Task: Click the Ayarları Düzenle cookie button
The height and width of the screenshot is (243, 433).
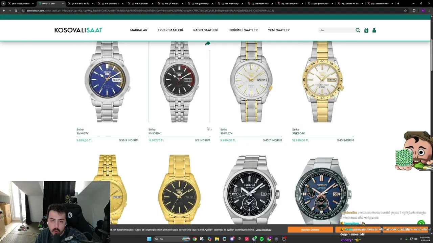Action: coord(310,230)
